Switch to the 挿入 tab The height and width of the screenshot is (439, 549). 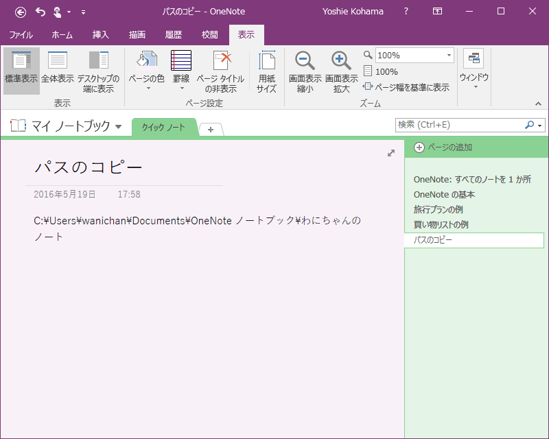point(100,35)
